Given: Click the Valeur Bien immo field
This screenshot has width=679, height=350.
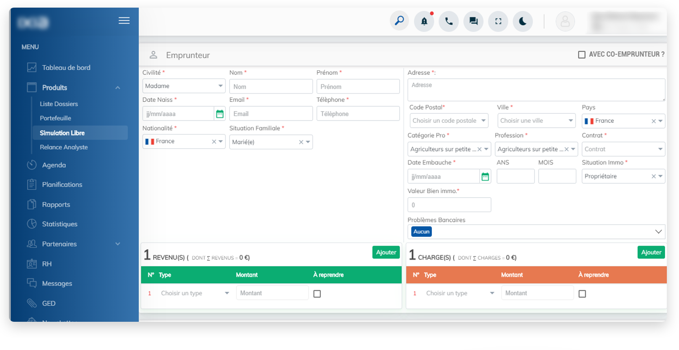Looking at the screenshot, I should coord(449,205).
